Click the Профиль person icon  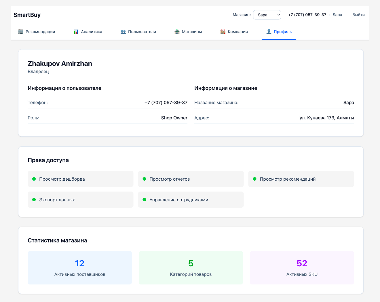coord(269,32)
